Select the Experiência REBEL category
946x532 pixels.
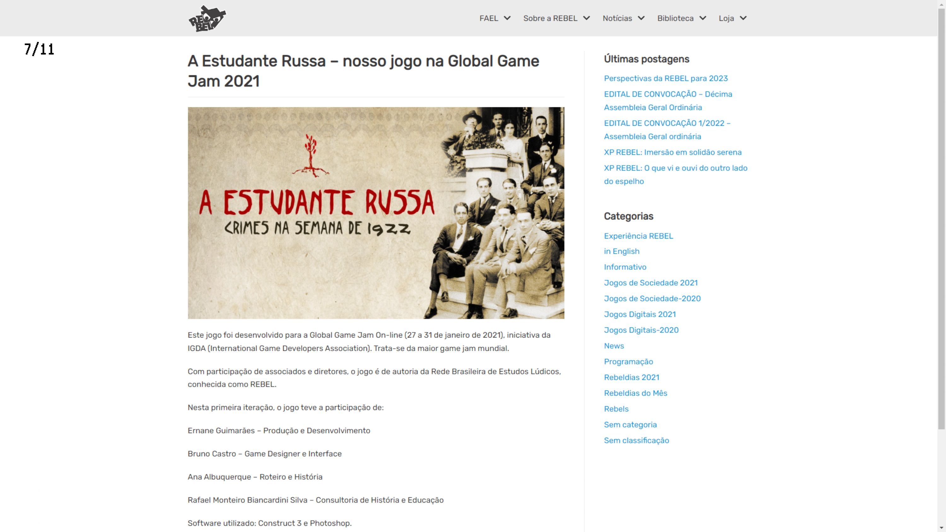(639, 236)
